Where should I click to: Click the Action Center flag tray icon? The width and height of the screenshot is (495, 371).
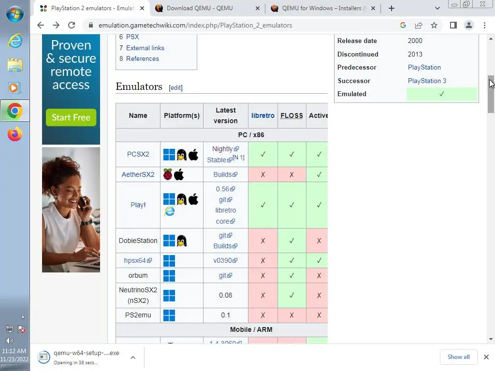click(x=21, y=329)
